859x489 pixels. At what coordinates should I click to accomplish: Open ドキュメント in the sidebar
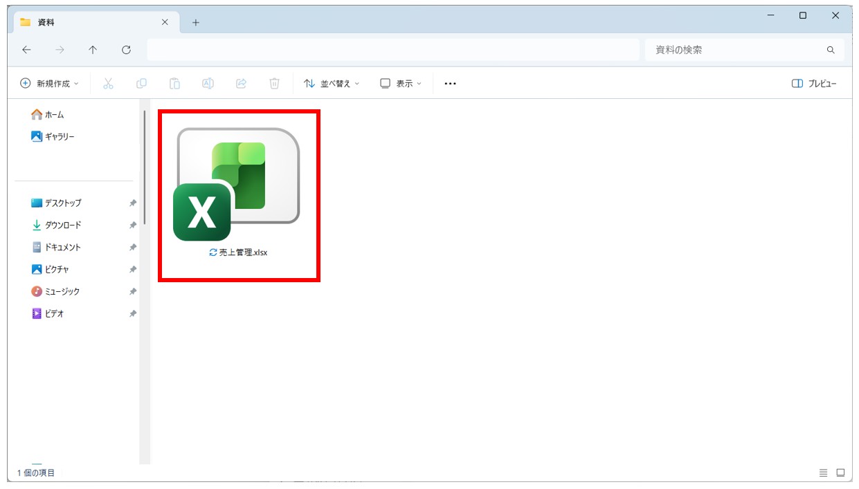(57, 248)
